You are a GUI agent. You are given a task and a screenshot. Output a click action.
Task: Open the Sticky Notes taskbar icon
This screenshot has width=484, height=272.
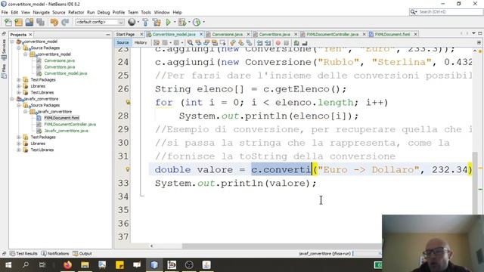(119, 265)
